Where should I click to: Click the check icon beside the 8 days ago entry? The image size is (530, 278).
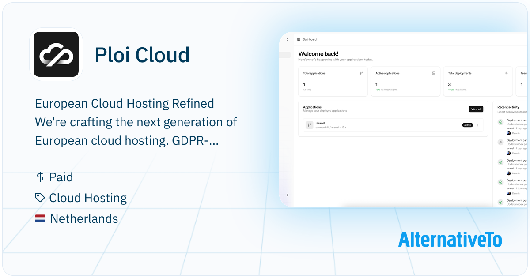click(x=500, y=162)
